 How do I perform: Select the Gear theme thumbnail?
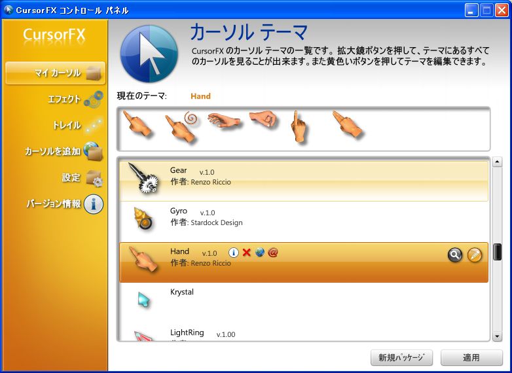click(144, 178)
